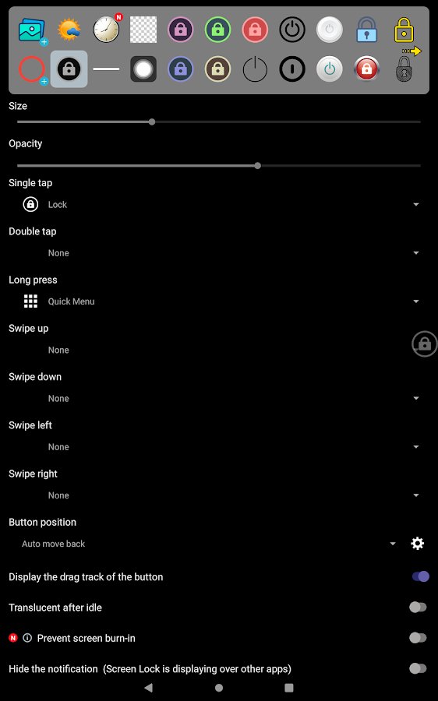The image size is (438, 701).
Task: Expand the Long press Quick Menu dropdown
Action: [219, 301]
